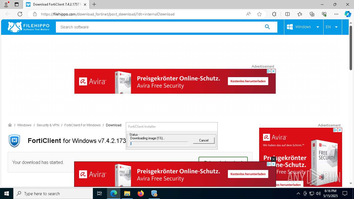
Task: Open the tab actions menu icon
Action: pyautogui.click(x=17, y=4)
